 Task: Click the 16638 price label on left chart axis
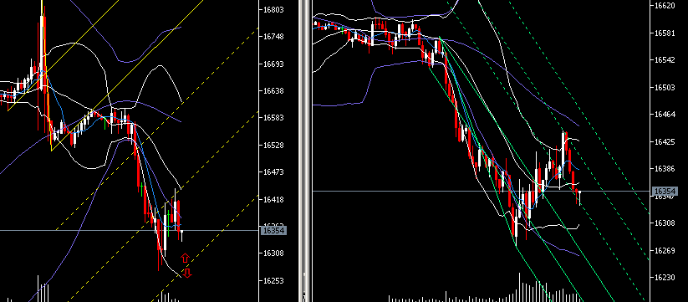click(x=273, y=91)
